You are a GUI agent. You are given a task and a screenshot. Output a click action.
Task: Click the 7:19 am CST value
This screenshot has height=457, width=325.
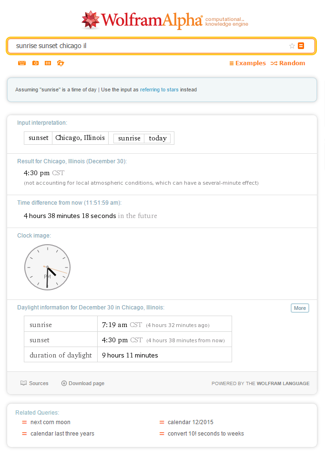(x=122, y=325)
